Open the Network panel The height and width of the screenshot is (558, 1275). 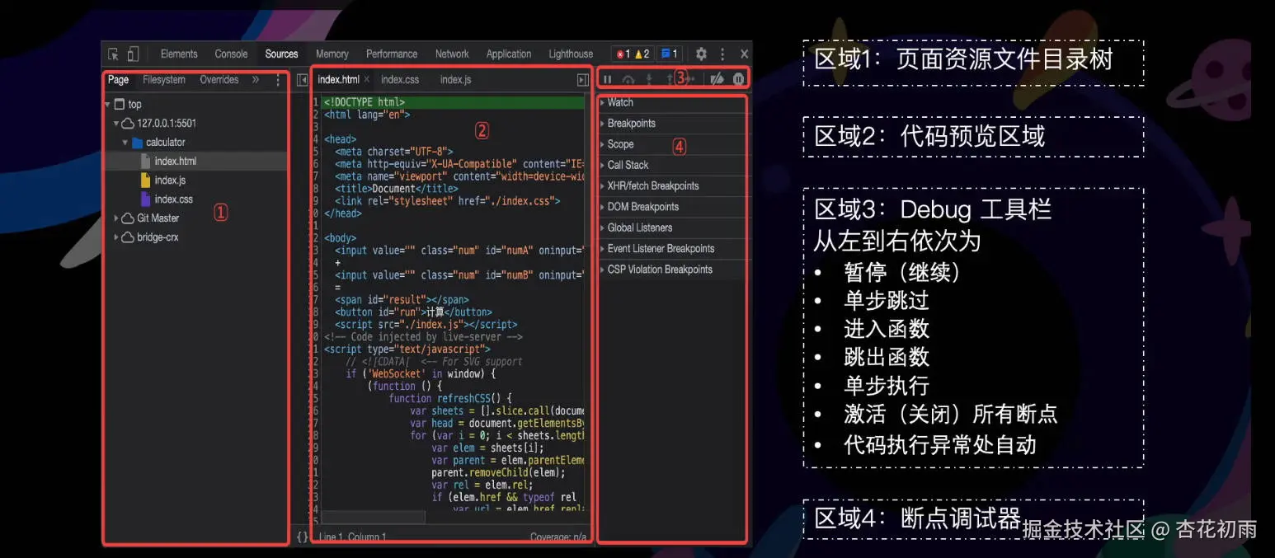[452, 54]
